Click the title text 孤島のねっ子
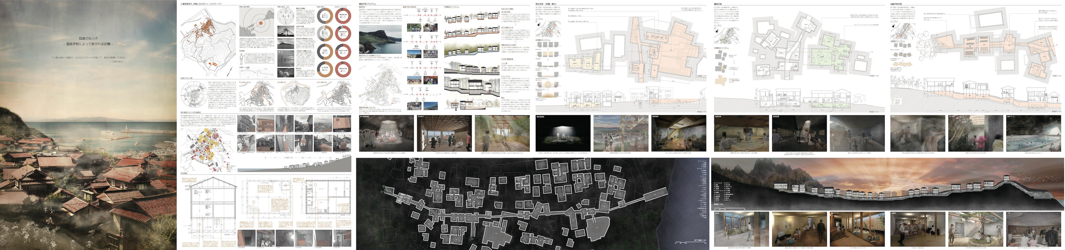This screenshot has height=250, width=1065. tap(88, 38)
